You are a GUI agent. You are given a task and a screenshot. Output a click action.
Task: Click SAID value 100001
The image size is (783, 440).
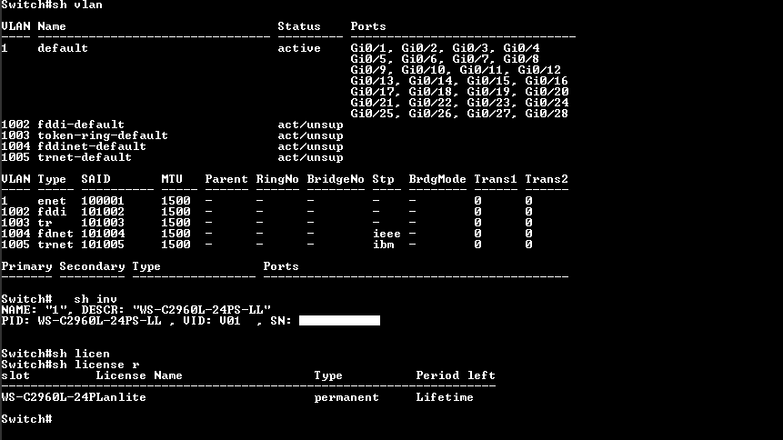103,201
